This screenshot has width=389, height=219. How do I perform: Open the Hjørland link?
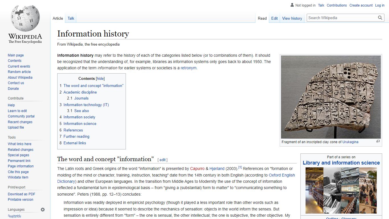tap(217, 169)
